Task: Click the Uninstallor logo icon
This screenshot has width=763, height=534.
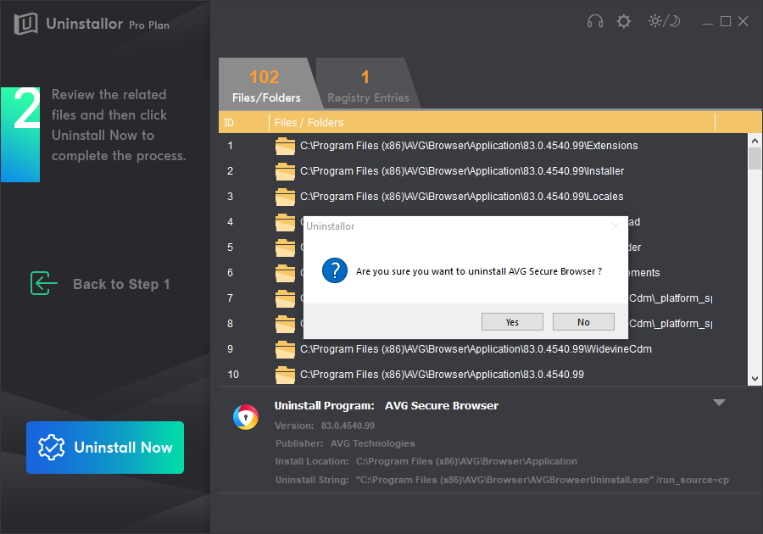Action: [x=25, y=24]
